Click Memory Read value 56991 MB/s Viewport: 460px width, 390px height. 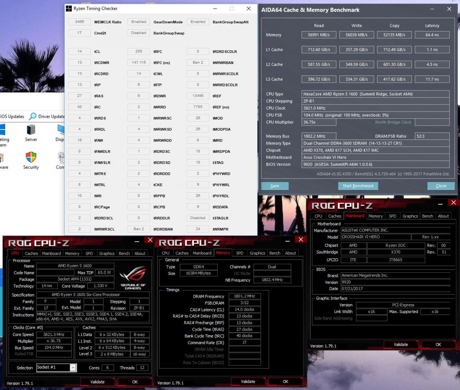(x=319, y=35)
